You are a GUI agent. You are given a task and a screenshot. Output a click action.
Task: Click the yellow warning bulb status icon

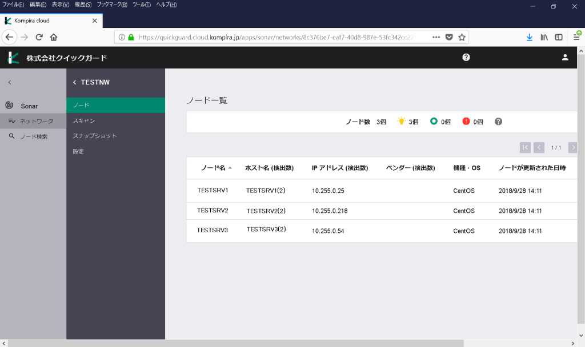[x=401, y=121]
